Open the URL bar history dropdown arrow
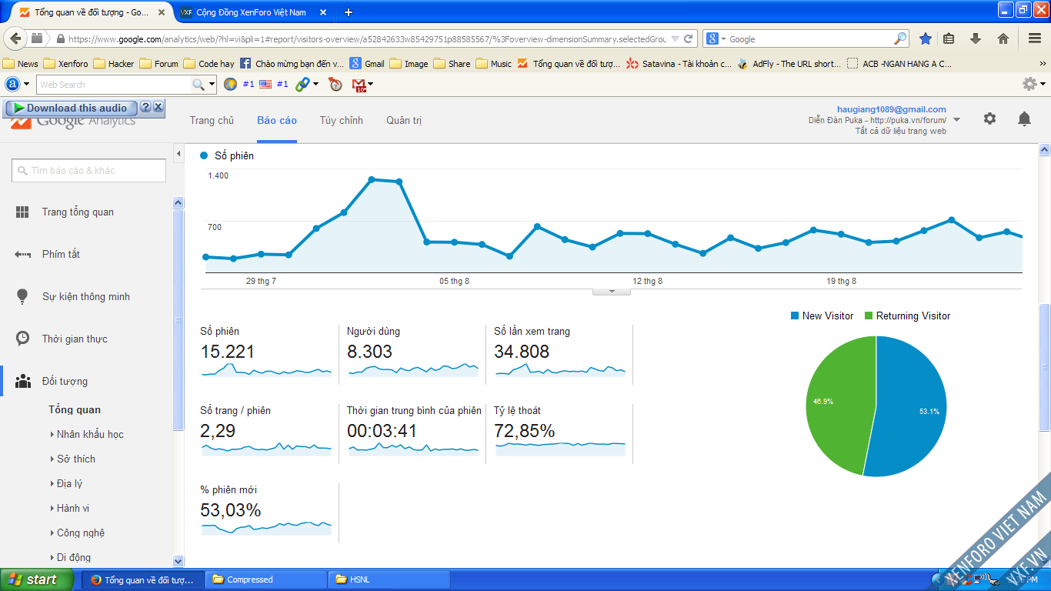Image resolution: width=1051 pixels, height=591 pixels. (675, 38)
